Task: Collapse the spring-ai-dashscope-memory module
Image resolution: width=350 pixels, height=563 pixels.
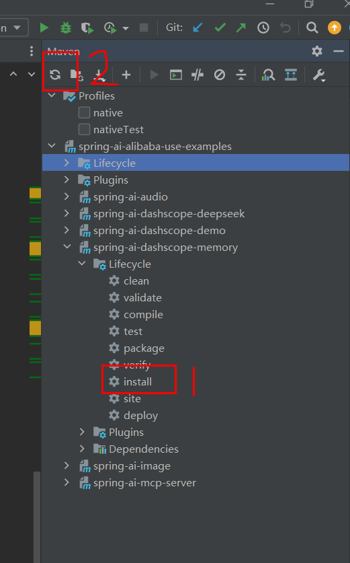Action: pyautogui.click(x=67, y=247)
